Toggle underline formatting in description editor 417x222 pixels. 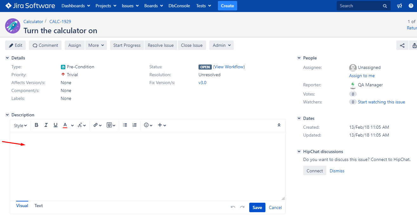(55, 125)
